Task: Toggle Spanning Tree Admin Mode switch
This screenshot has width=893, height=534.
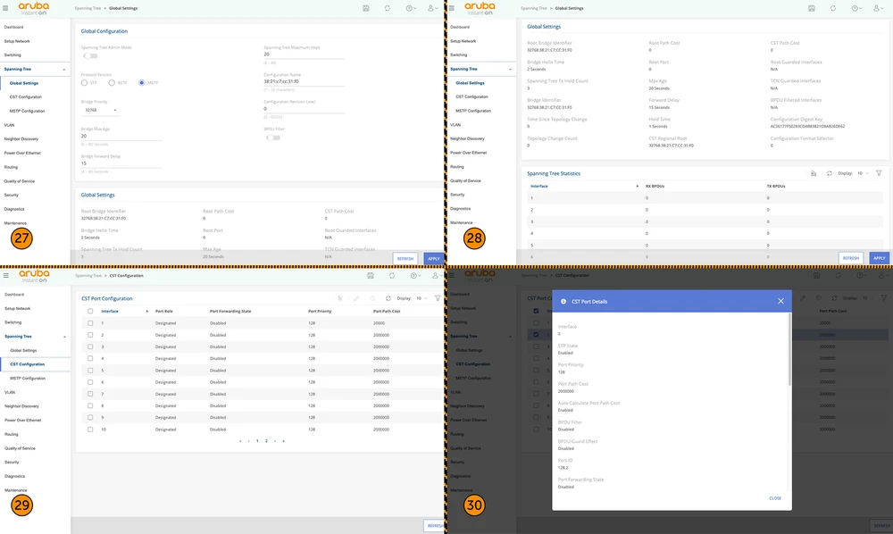Action: [88, 57]
